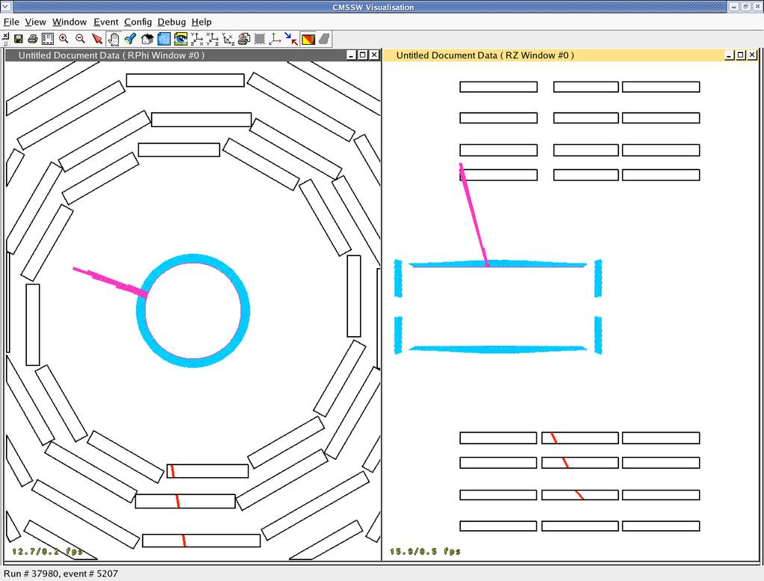764x581 pixels.
Task: Click the Print icon in toolbar
Action: point(33,39)
